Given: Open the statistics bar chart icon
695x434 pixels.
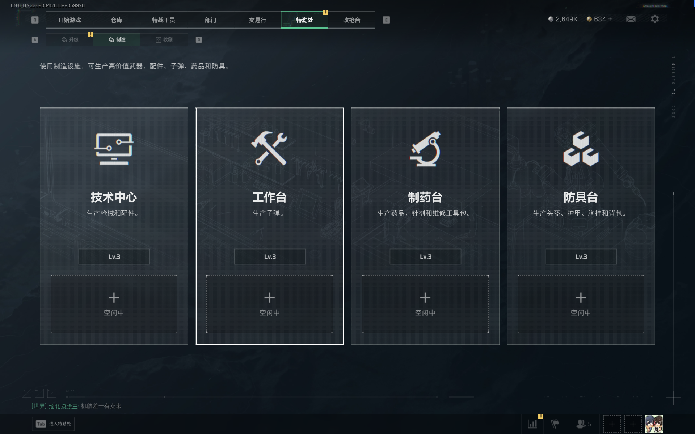Looking at the screenshot, I should (x=532, y=424).
